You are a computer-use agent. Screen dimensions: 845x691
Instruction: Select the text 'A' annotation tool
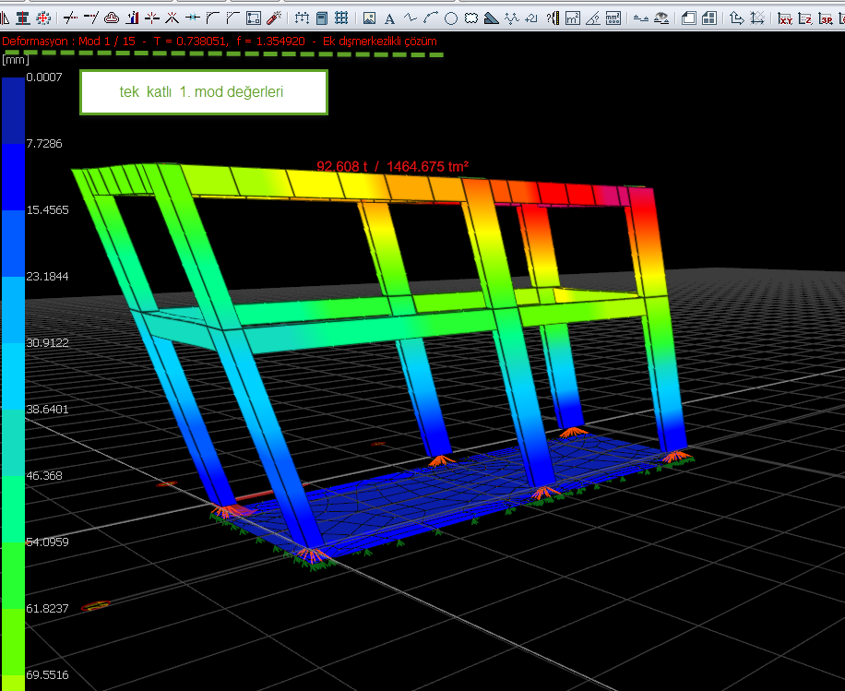389,18
